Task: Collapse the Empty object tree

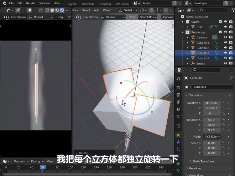Action: (188, 63)
